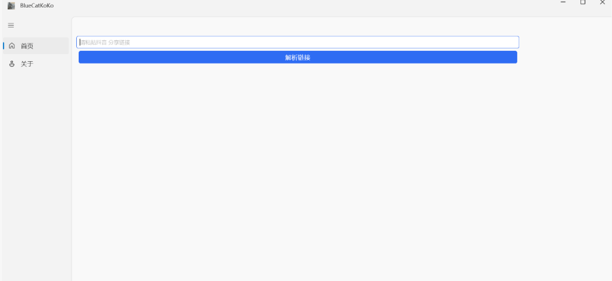Click the BlueCatKoKo app icon in title bar

pyautogui.click(x=11, y=5)
